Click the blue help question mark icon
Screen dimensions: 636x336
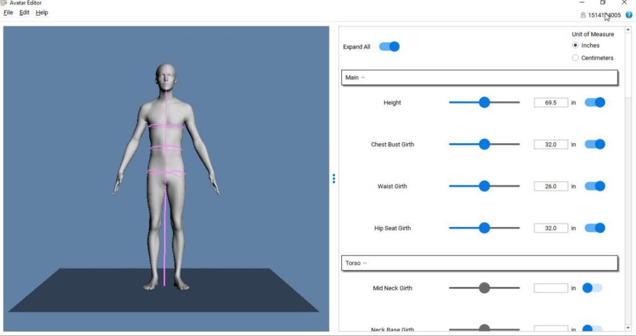[x=629, y=15]
